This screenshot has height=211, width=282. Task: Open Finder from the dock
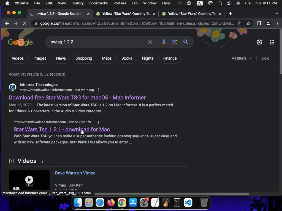coord(78,203)
